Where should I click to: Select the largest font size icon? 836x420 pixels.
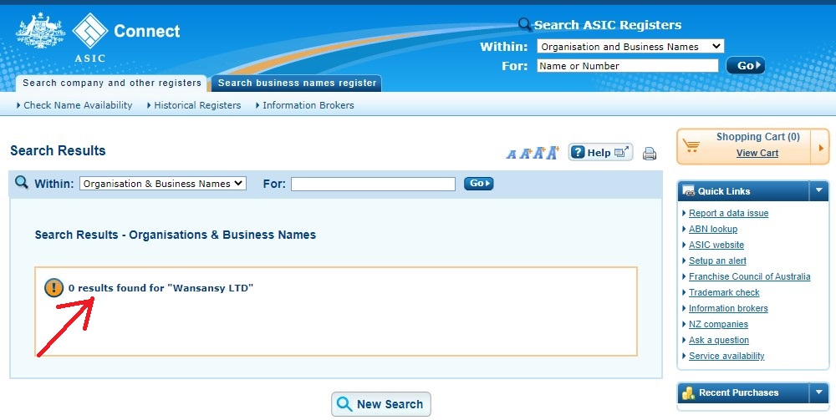[553, 153]
